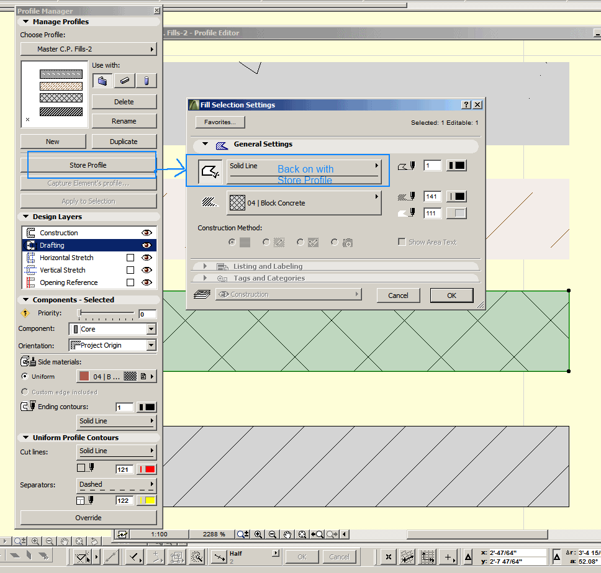The height and width of the screenshot is (573, 601).
Task: Click the Profile Editor zoom in magnifier icon
Action: click(258, 535)
